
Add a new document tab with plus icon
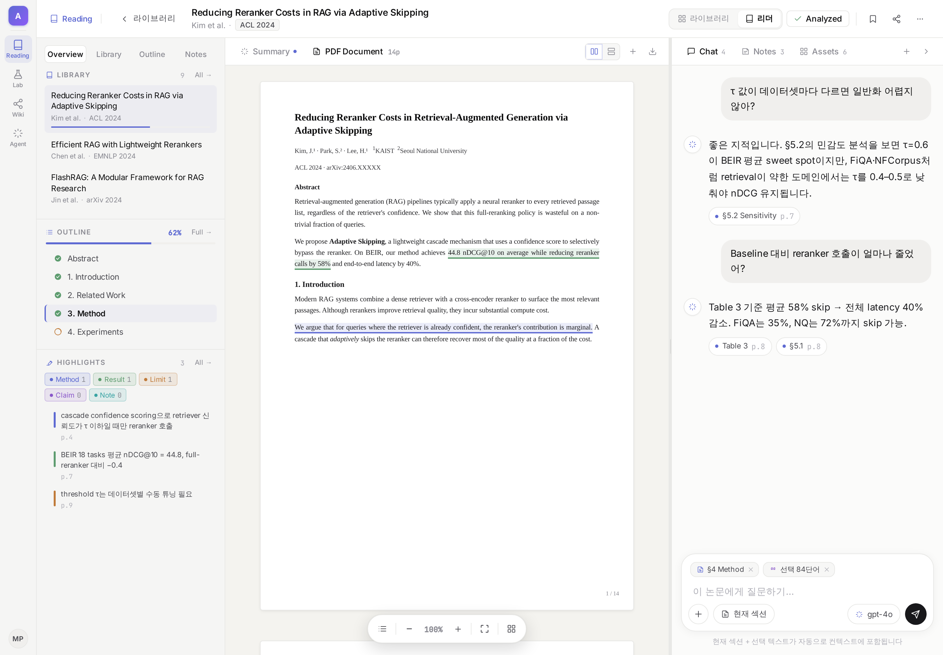click(633, 52)
